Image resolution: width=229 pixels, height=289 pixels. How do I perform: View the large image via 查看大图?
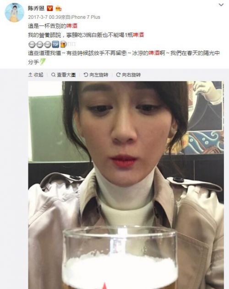point(64,74)
